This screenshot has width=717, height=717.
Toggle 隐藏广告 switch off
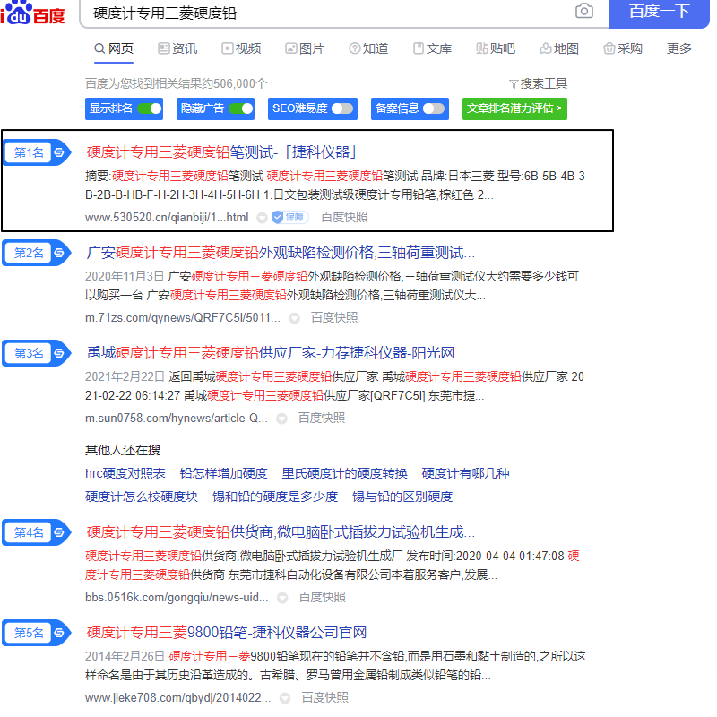point(241,108)
